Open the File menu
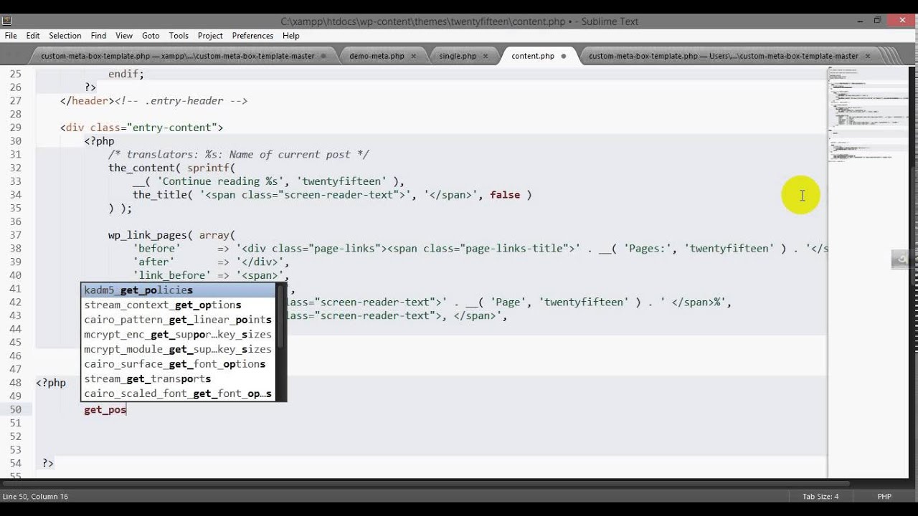This screenshot has height=516, width=918. [10, 35]
